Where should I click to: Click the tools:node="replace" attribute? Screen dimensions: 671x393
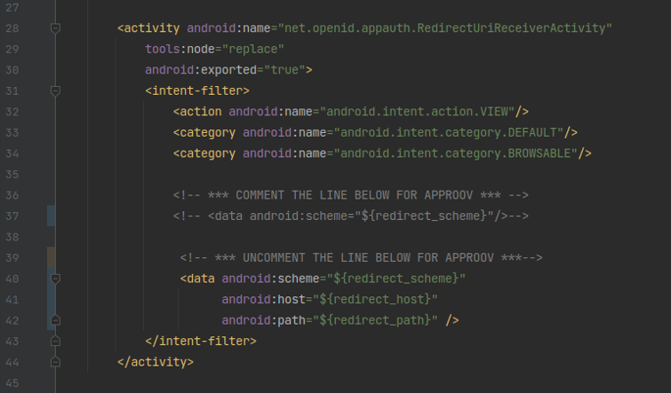click(x=214, y=49)
